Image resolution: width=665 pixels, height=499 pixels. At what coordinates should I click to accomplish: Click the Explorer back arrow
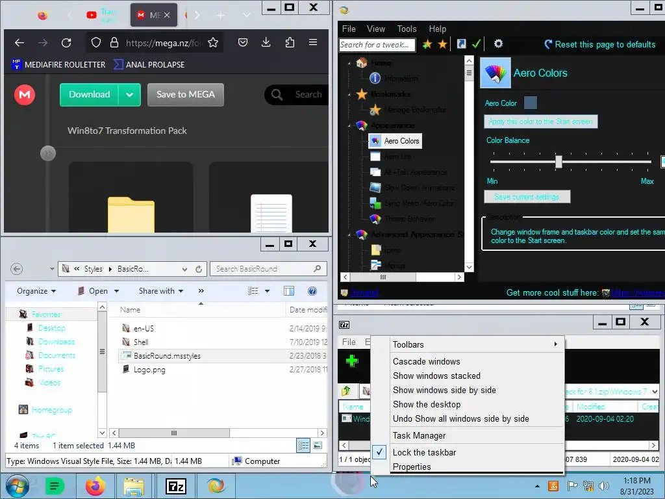pyautogui.click(x=16, y=269)
